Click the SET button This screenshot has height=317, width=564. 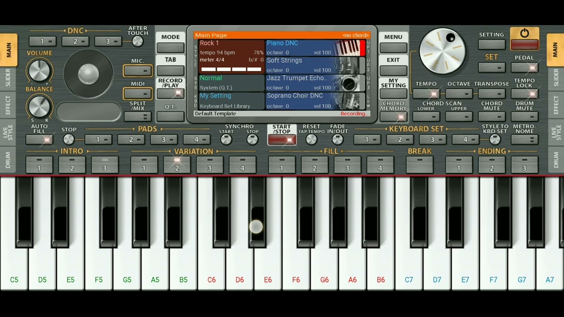[492, 68]
